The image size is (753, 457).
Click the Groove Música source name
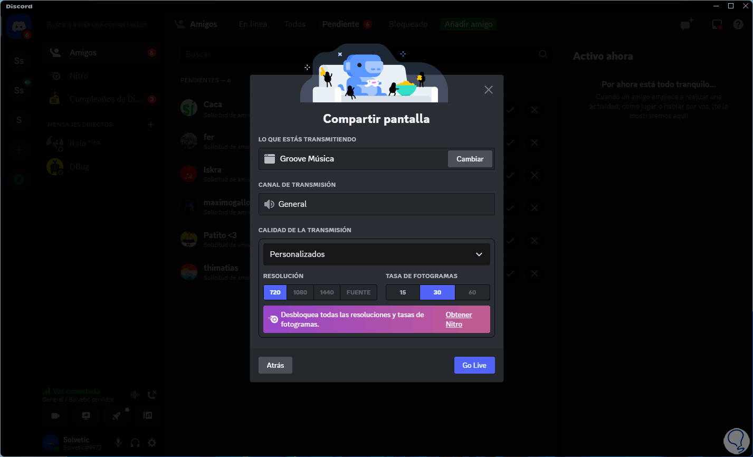pos(307,159)
